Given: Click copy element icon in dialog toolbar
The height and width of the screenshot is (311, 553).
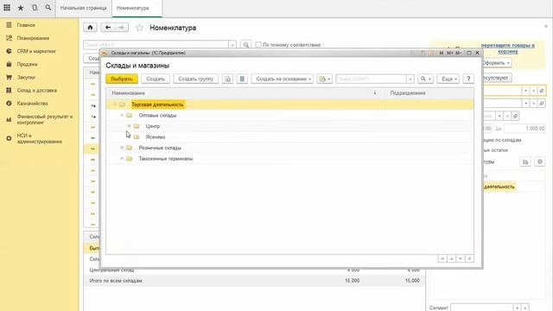Looking at the screenshot, I should (x=227, y=79).
